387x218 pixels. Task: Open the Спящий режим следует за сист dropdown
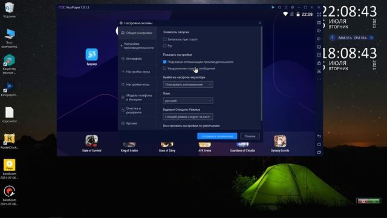point(188,117)
